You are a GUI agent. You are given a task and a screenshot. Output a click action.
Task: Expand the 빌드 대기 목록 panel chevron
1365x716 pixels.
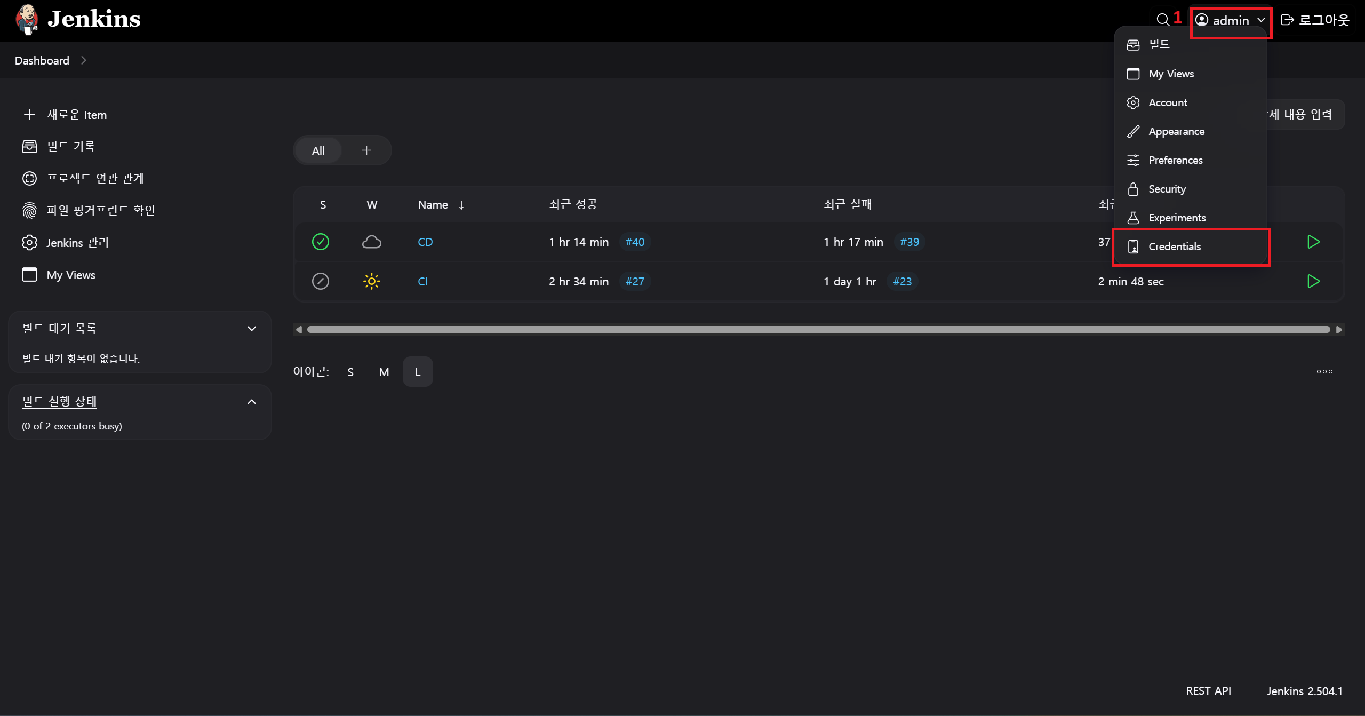tap(252, 329)
